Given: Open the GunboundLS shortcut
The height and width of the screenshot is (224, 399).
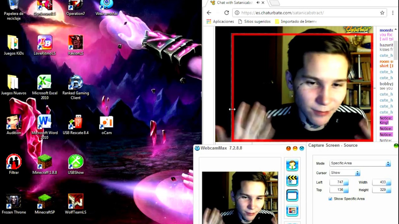Looking at the screenshot, I should (x=45, y=8).
